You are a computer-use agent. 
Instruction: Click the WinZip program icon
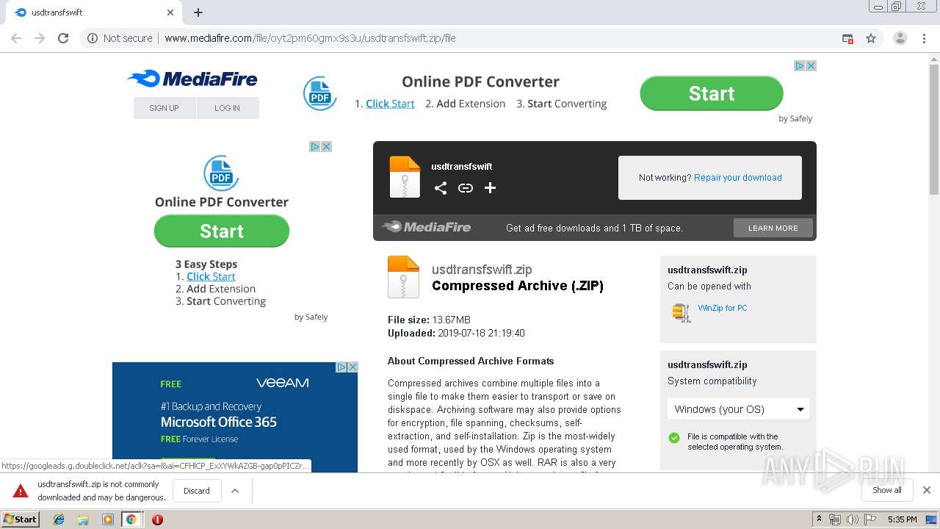681,312
